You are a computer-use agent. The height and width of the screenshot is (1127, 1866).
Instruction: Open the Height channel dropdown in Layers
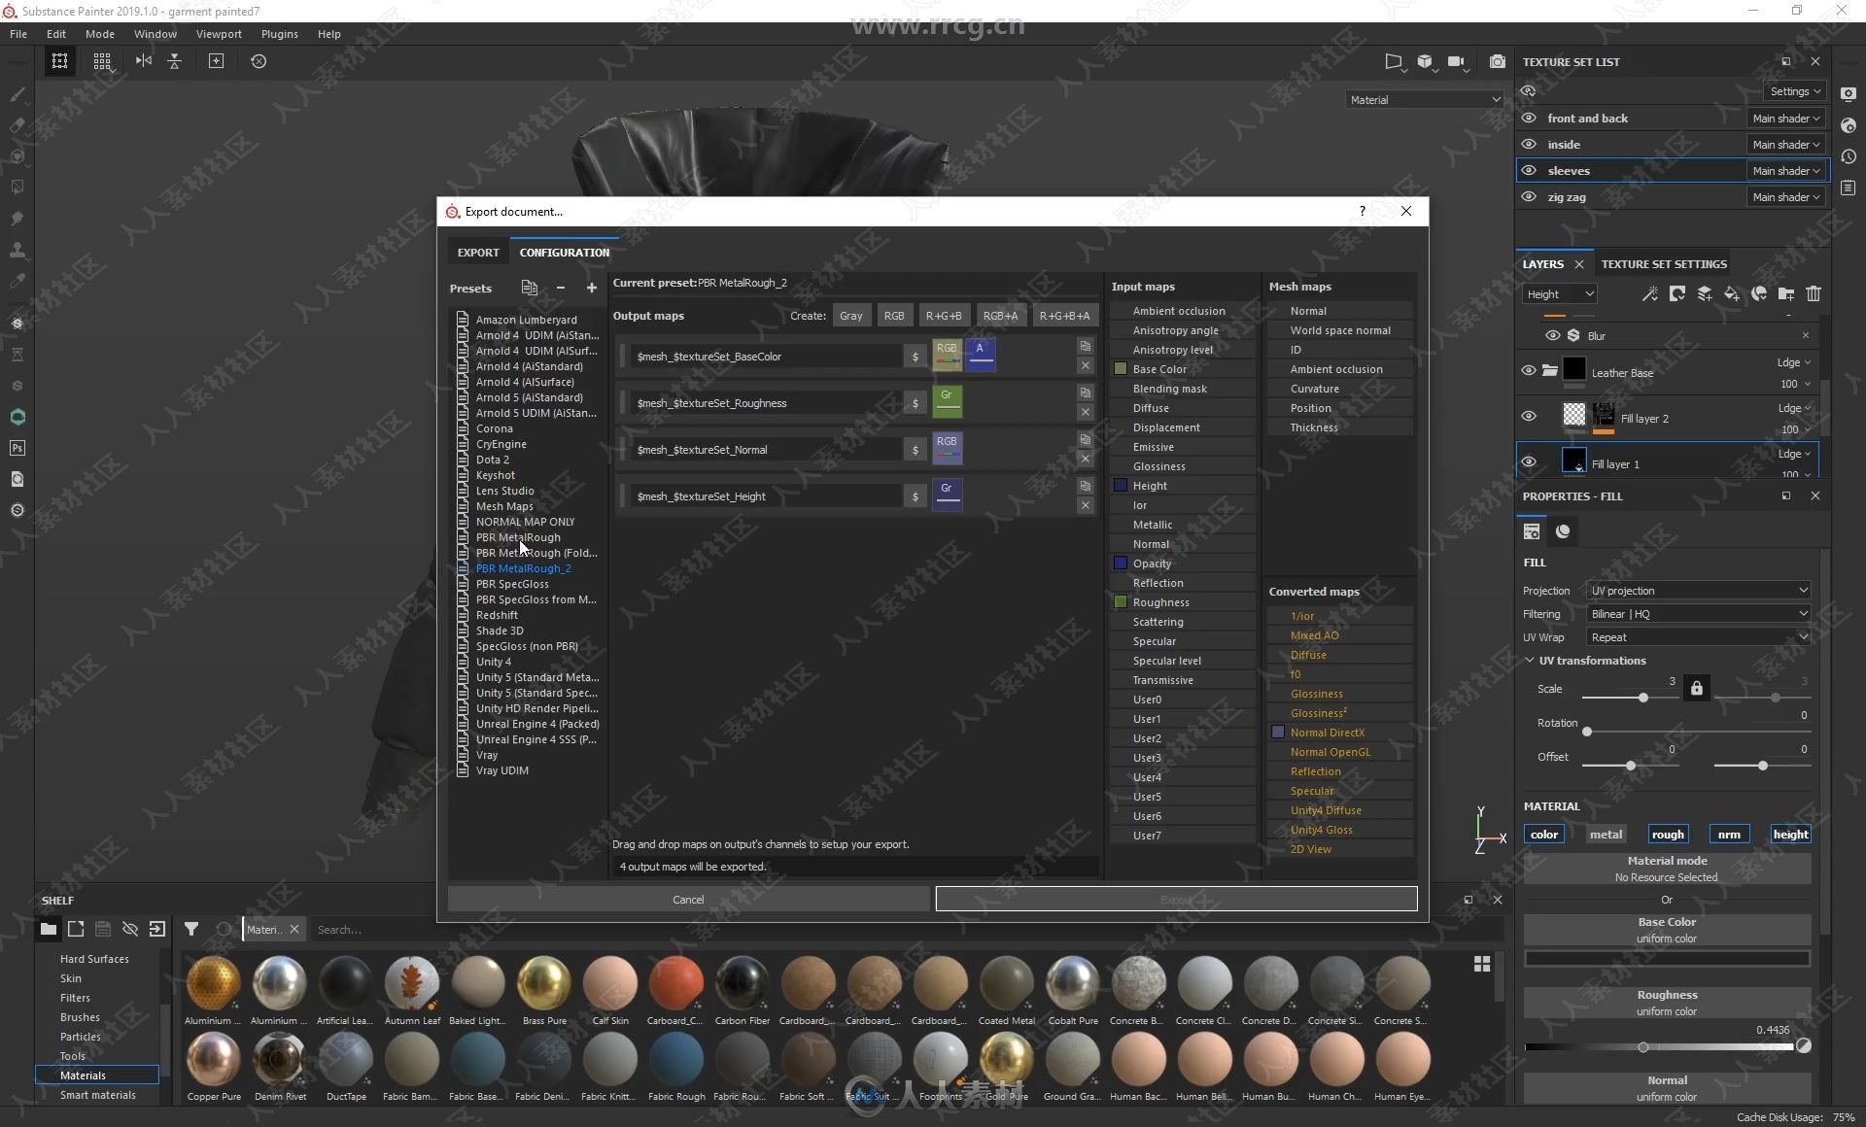pyautogui.click(x=1560, y=293)
